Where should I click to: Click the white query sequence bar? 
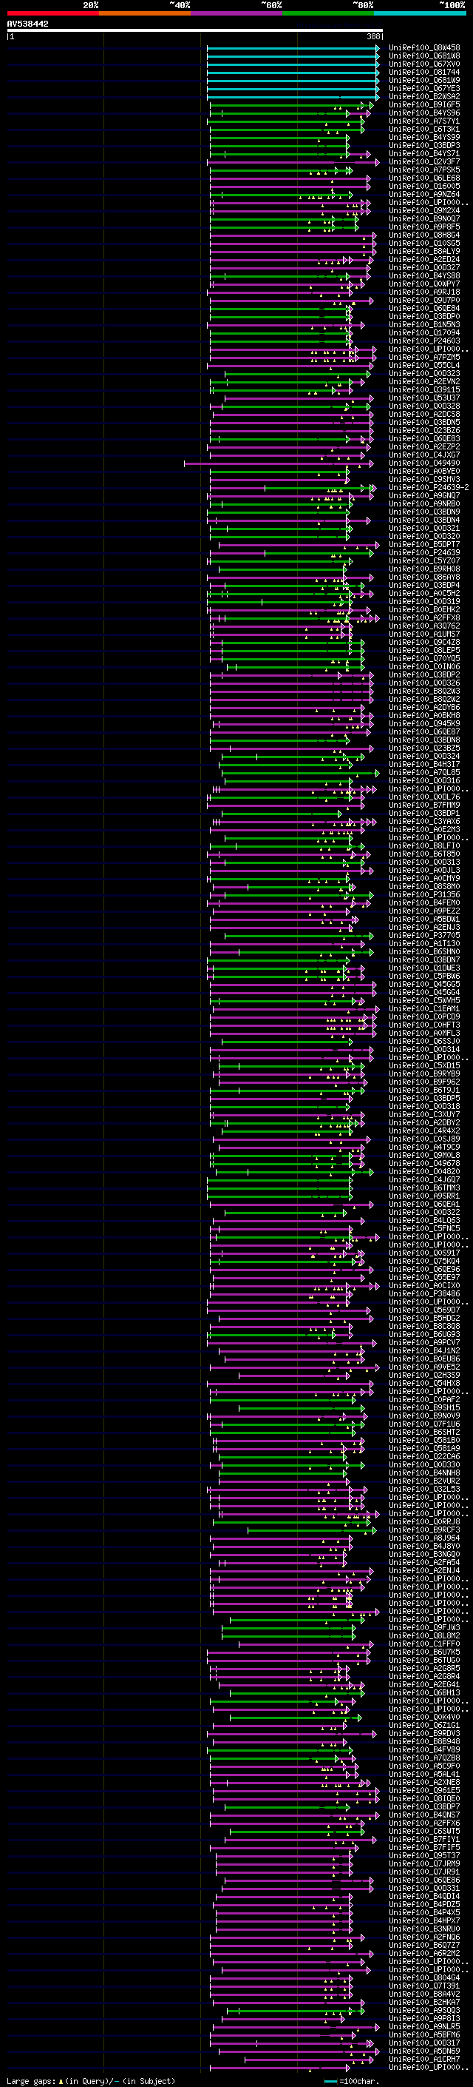(x=195, y=31)
